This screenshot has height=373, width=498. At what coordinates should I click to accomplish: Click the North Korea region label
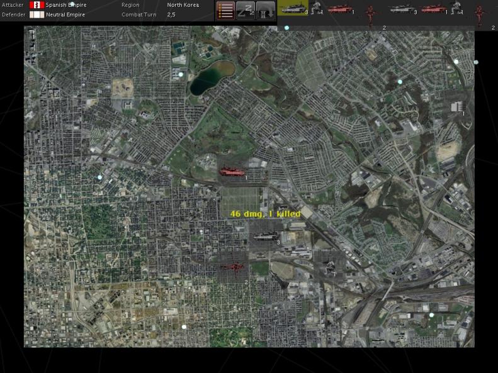(x=183, y=5)
